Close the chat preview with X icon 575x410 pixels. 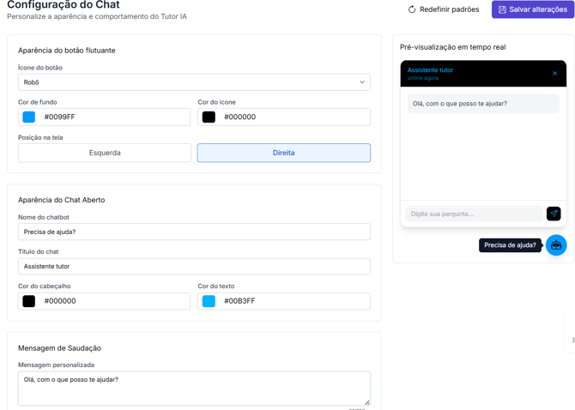[554, 74]
